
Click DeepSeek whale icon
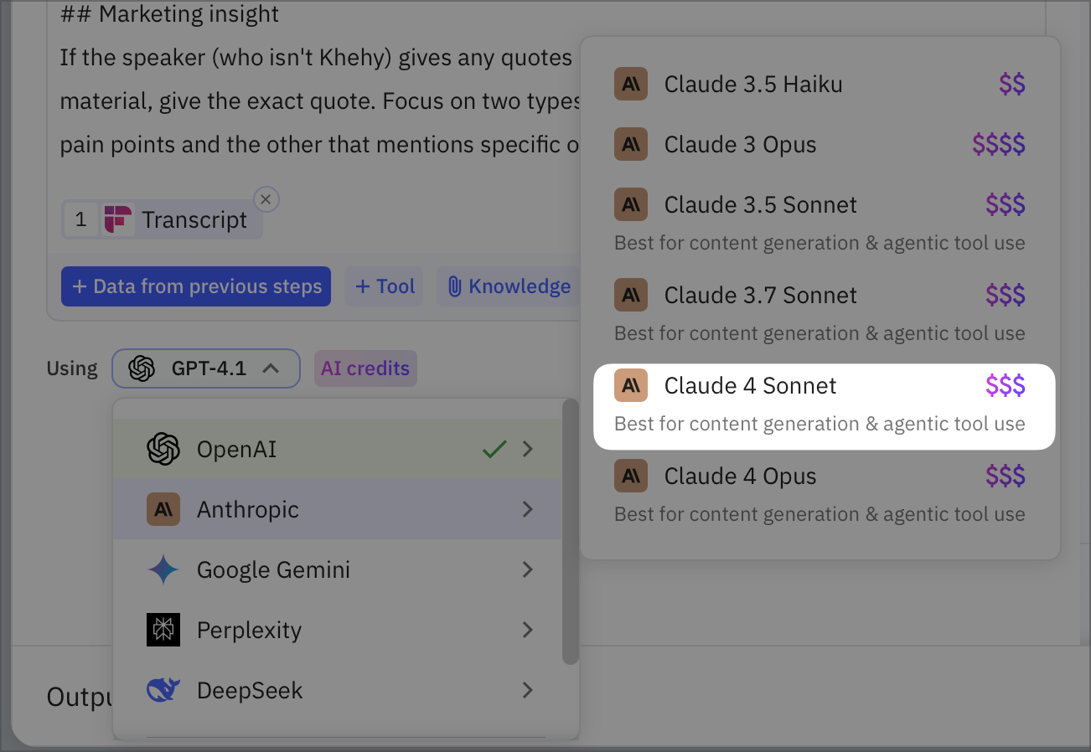click(x=163, y=690)
